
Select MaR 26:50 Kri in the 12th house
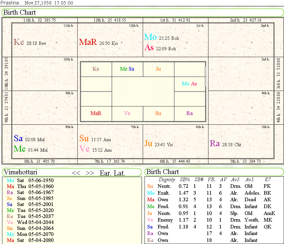tap(98, 42)
